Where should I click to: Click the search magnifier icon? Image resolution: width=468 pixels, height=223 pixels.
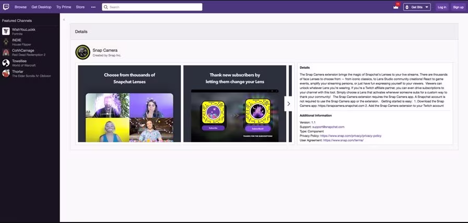tap(106, 7)
